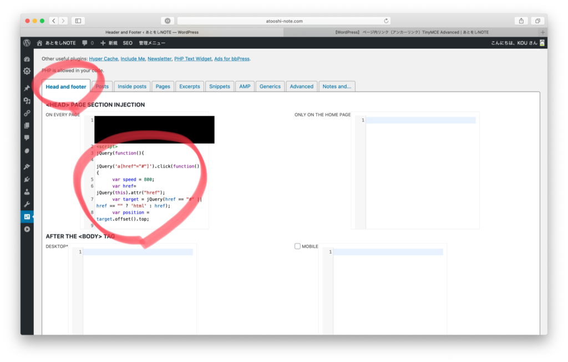Image resolution: width=568 pixels, height=362 pixels.
Task: Click the Posts pushpin sidebar icon
Action: click(27, 88)
